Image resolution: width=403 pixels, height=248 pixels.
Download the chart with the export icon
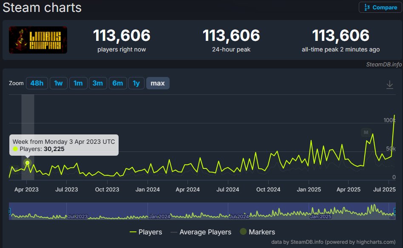click(390, 84)
